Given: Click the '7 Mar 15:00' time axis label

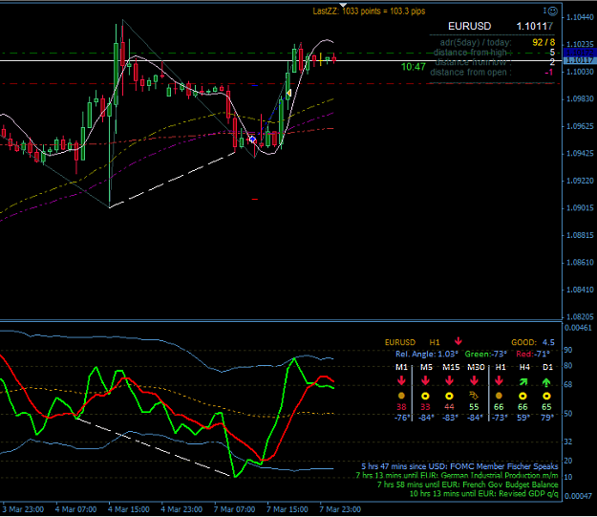Looking at the screenshot, I should [288, 509].
